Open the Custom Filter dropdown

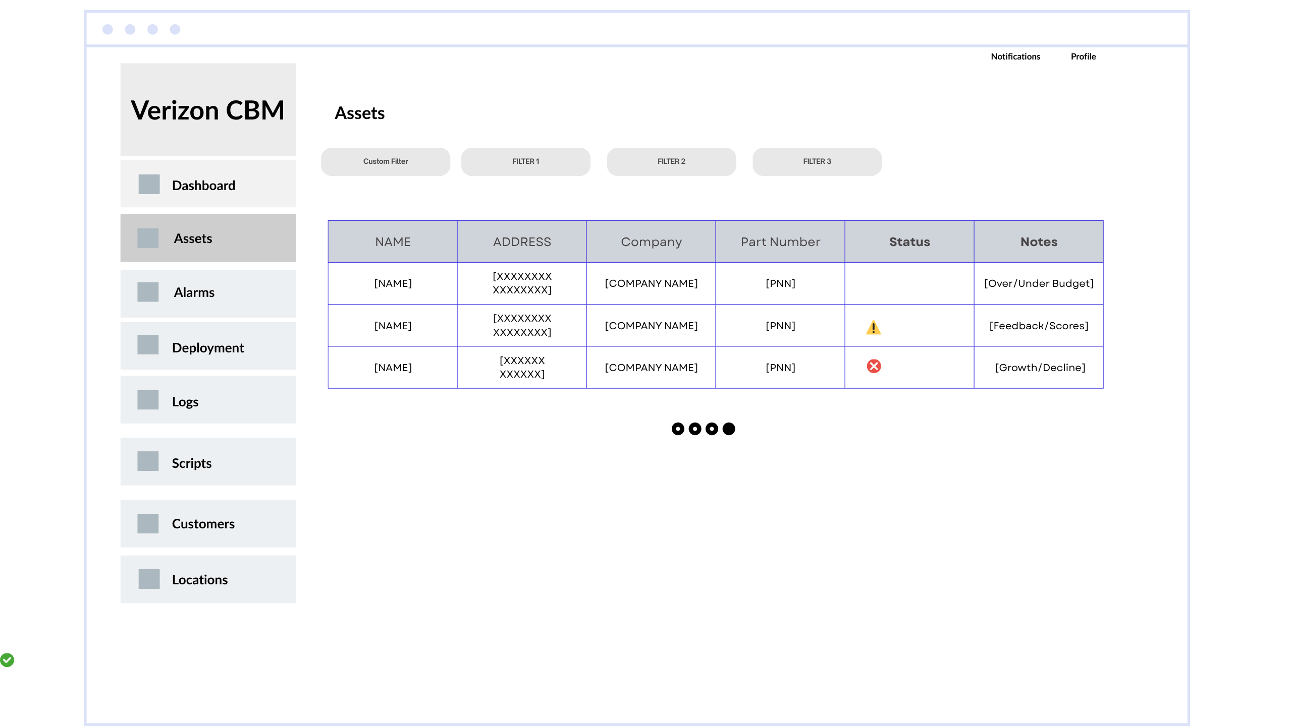pyautogui.click(x=386, y=162)
